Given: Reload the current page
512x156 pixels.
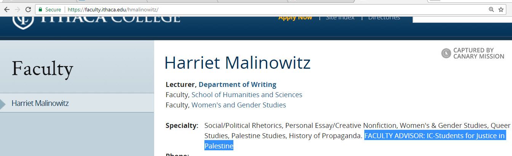Looking at the screenshot, I should pyautogui.click(x=28, y=9).
